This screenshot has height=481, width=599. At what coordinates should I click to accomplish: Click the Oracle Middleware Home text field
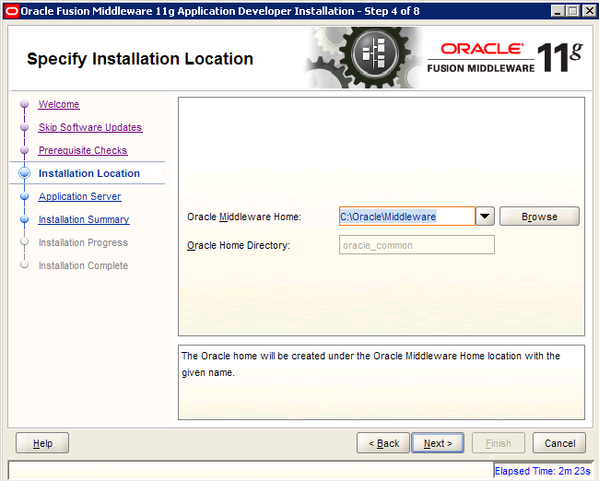[407, 217]
